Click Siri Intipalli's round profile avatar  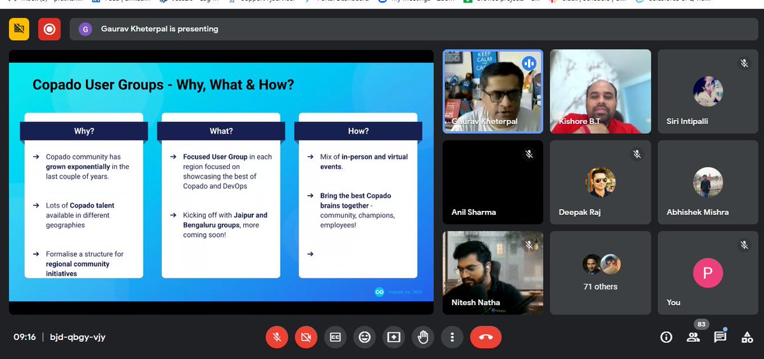coord(708,91)
